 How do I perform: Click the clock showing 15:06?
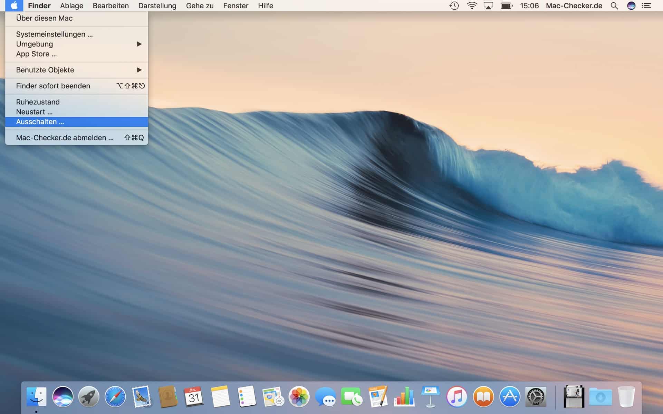529,6
